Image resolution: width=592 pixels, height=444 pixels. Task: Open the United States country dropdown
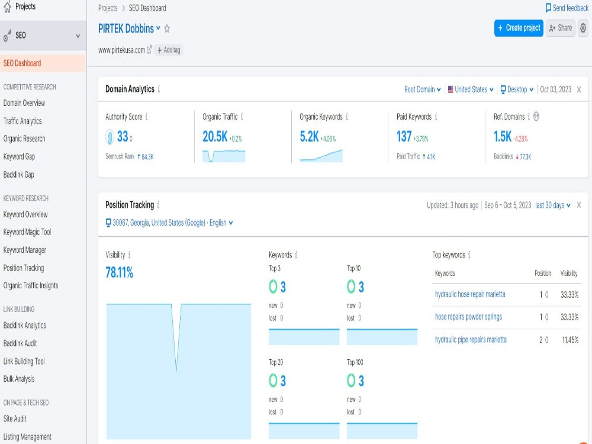pyautogui.click(x=471, y=89)
